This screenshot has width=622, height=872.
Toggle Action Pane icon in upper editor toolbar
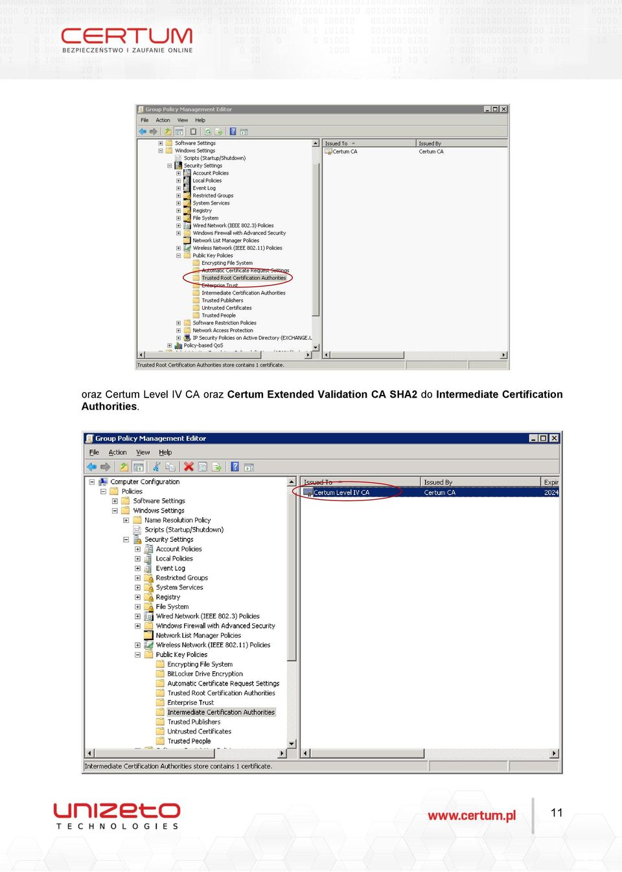pos(244,131)
